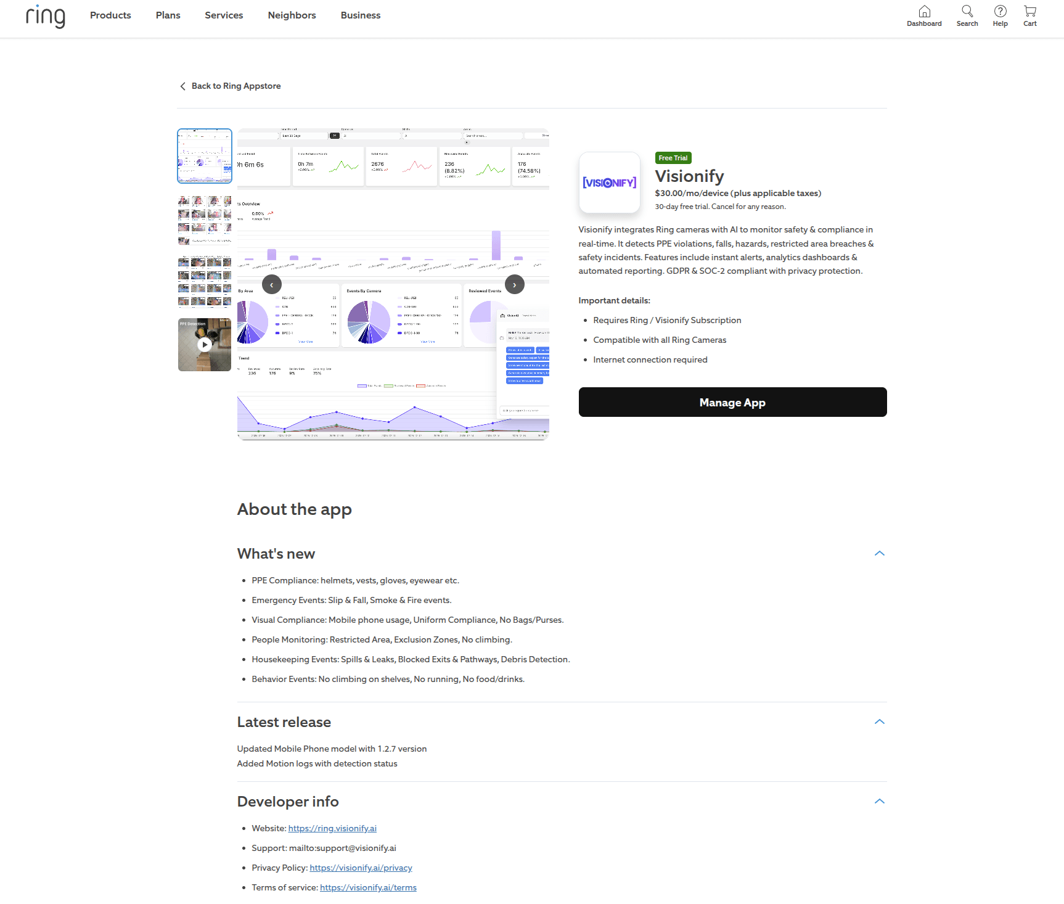
Task: Open the Business menu
Action: click(x=360, y=15)
